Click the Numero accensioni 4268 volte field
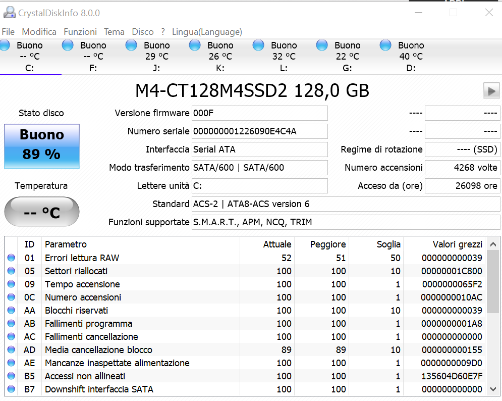This screenshot has height=401, width=502. (x=462, y=168)
